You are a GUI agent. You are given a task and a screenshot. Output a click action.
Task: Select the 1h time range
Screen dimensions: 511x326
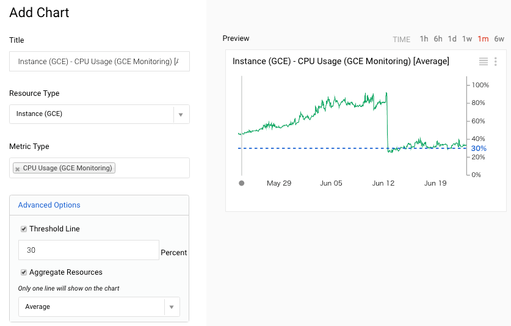click(424, 39)
